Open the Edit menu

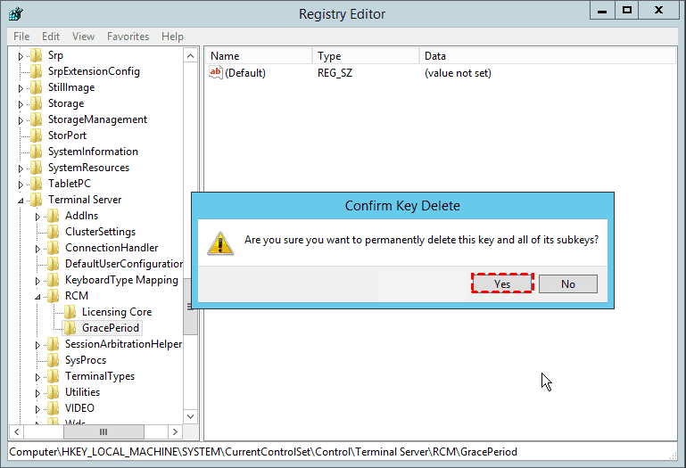[51, 37]
